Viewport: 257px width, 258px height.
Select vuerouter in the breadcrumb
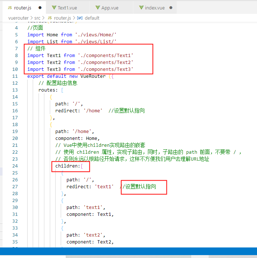coord(19,18)
